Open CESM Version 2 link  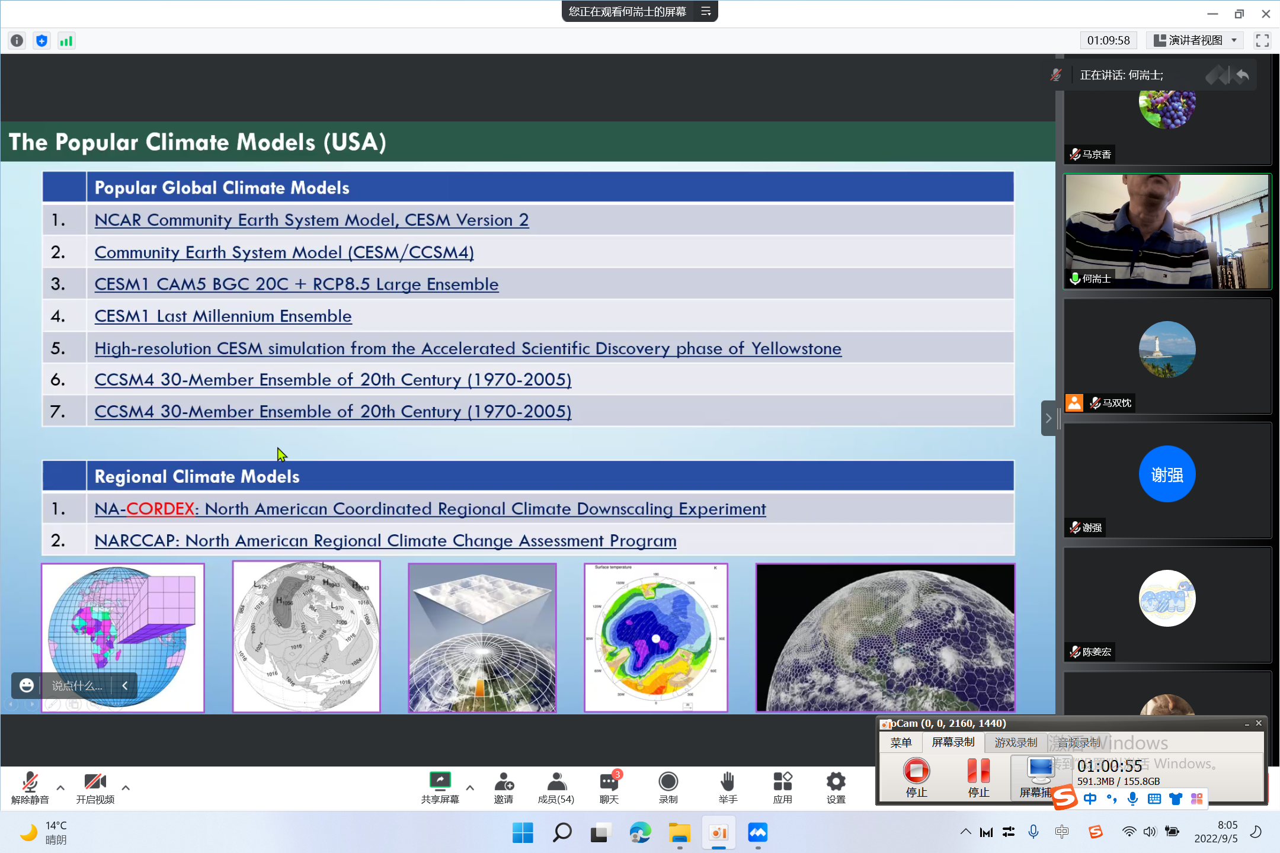click(312, 220)
